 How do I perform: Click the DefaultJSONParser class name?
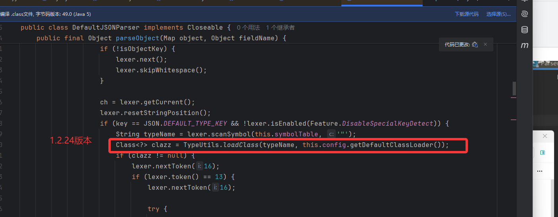coord(106,28)
